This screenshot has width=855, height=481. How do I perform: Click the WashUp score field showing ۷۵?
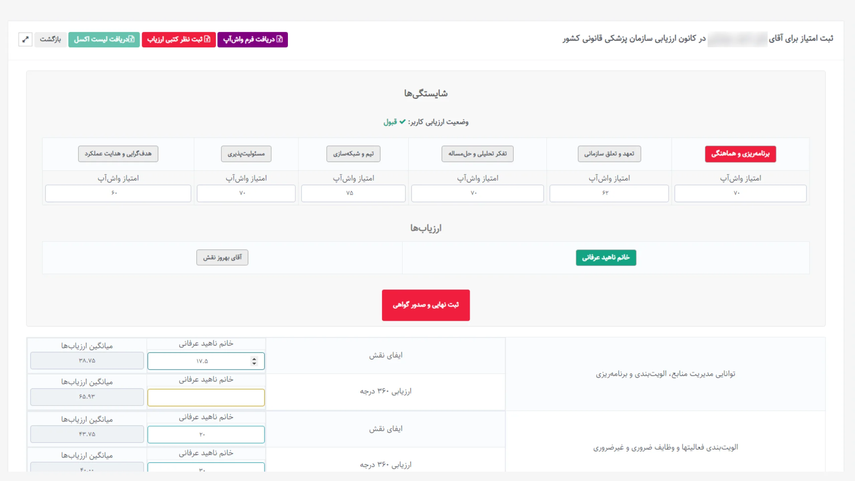point(353,193)
